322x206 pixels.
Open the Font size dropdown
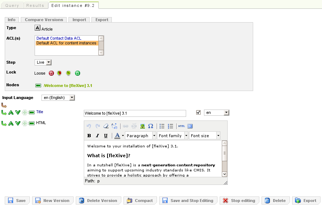tap(205, 136)
